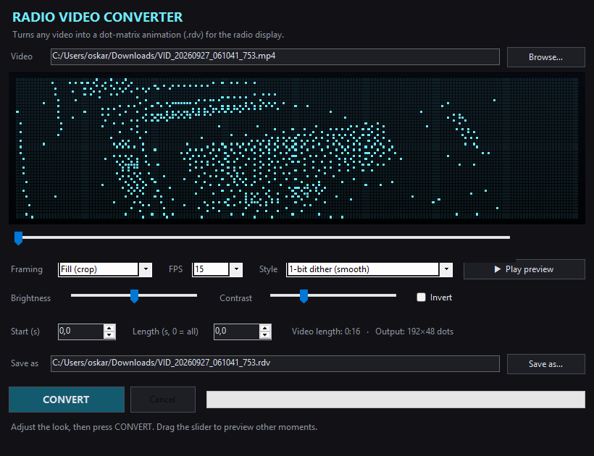Click the subtitle about dot-matrix animation

coord(148,35)
